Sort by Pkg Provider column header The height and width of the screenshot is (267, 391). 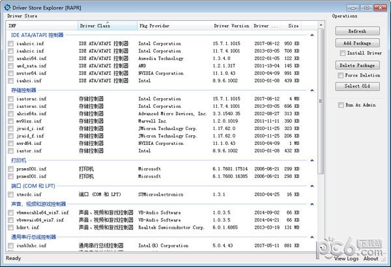click(x=174, y=25)
